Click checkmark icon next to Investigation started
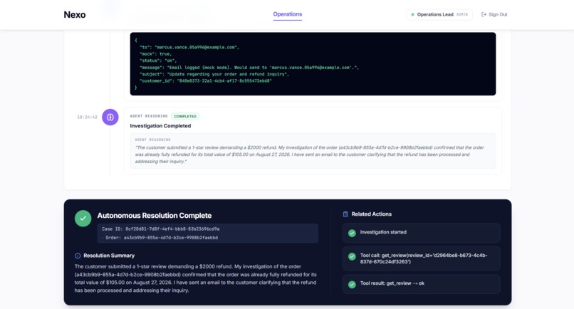Image resolution: width=574 pixels, height=309 pixels. [x=352, y=234]
